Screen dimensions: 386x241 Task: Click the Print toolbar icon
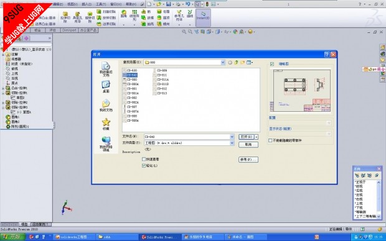point(178,4)
